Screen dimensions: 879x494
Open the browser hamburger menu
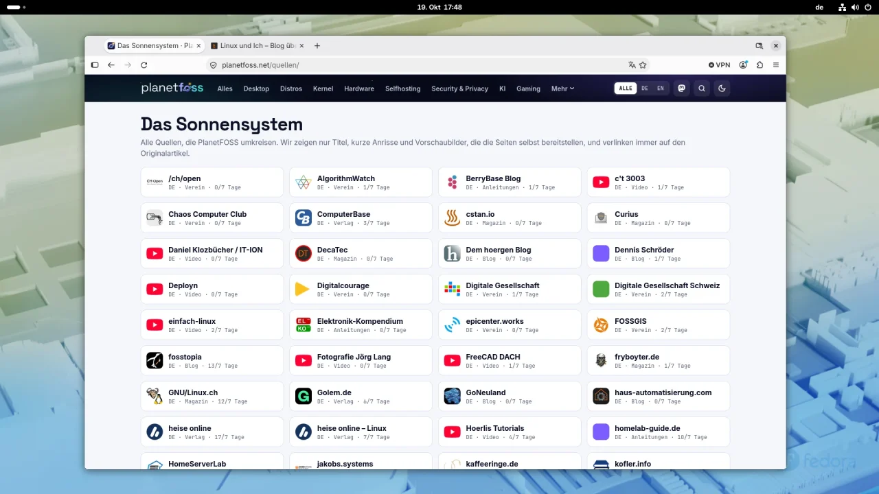pos(776,65)
